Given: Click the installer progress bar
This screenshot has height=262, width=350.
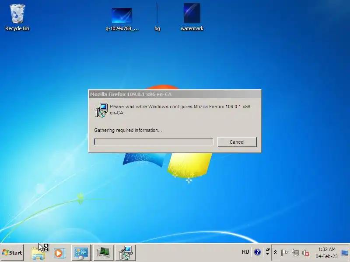Looking at the screenshot, I should [154, 141].
